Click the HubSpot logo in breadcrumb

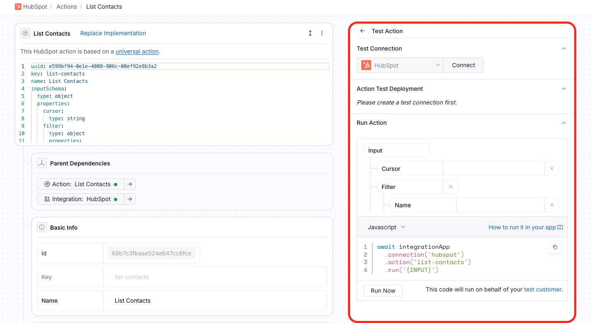[x=18, y=7]
